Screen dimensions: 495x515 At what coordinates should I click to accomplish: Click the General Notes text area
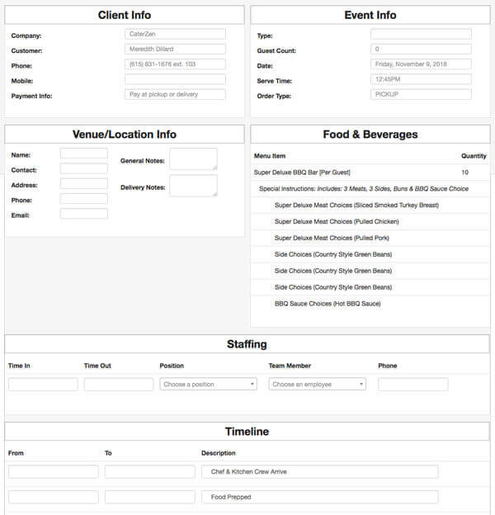(193, 159)
